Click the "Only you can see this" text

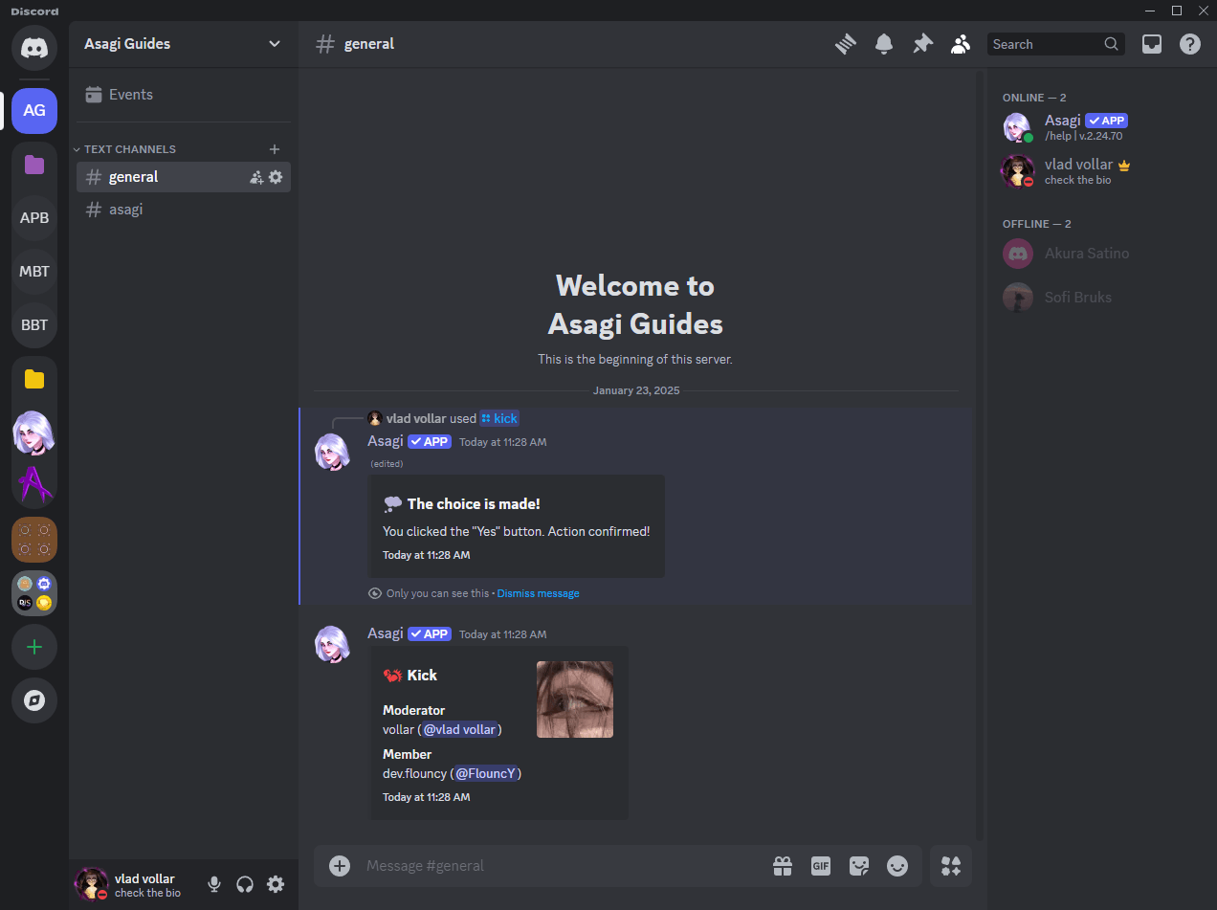click(438, 593)
